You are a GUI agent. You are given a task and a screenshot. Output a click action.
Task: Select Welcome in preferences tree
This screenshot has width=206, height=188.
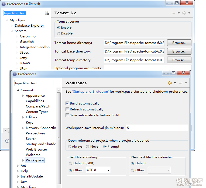click(33, 155)
